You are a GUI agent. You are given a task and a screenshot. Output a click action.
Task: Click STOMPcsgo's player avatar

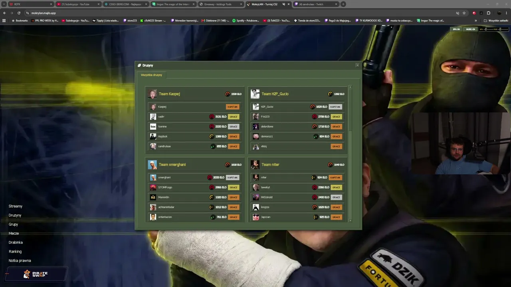[153, 187]
